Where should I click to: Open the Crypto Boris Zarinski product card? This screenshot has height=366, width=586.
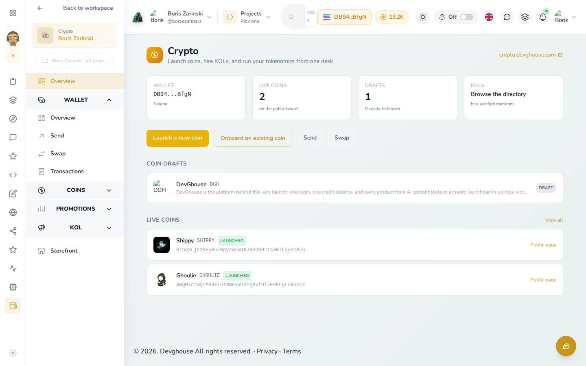pyautogui.click(x=75, y=35)
